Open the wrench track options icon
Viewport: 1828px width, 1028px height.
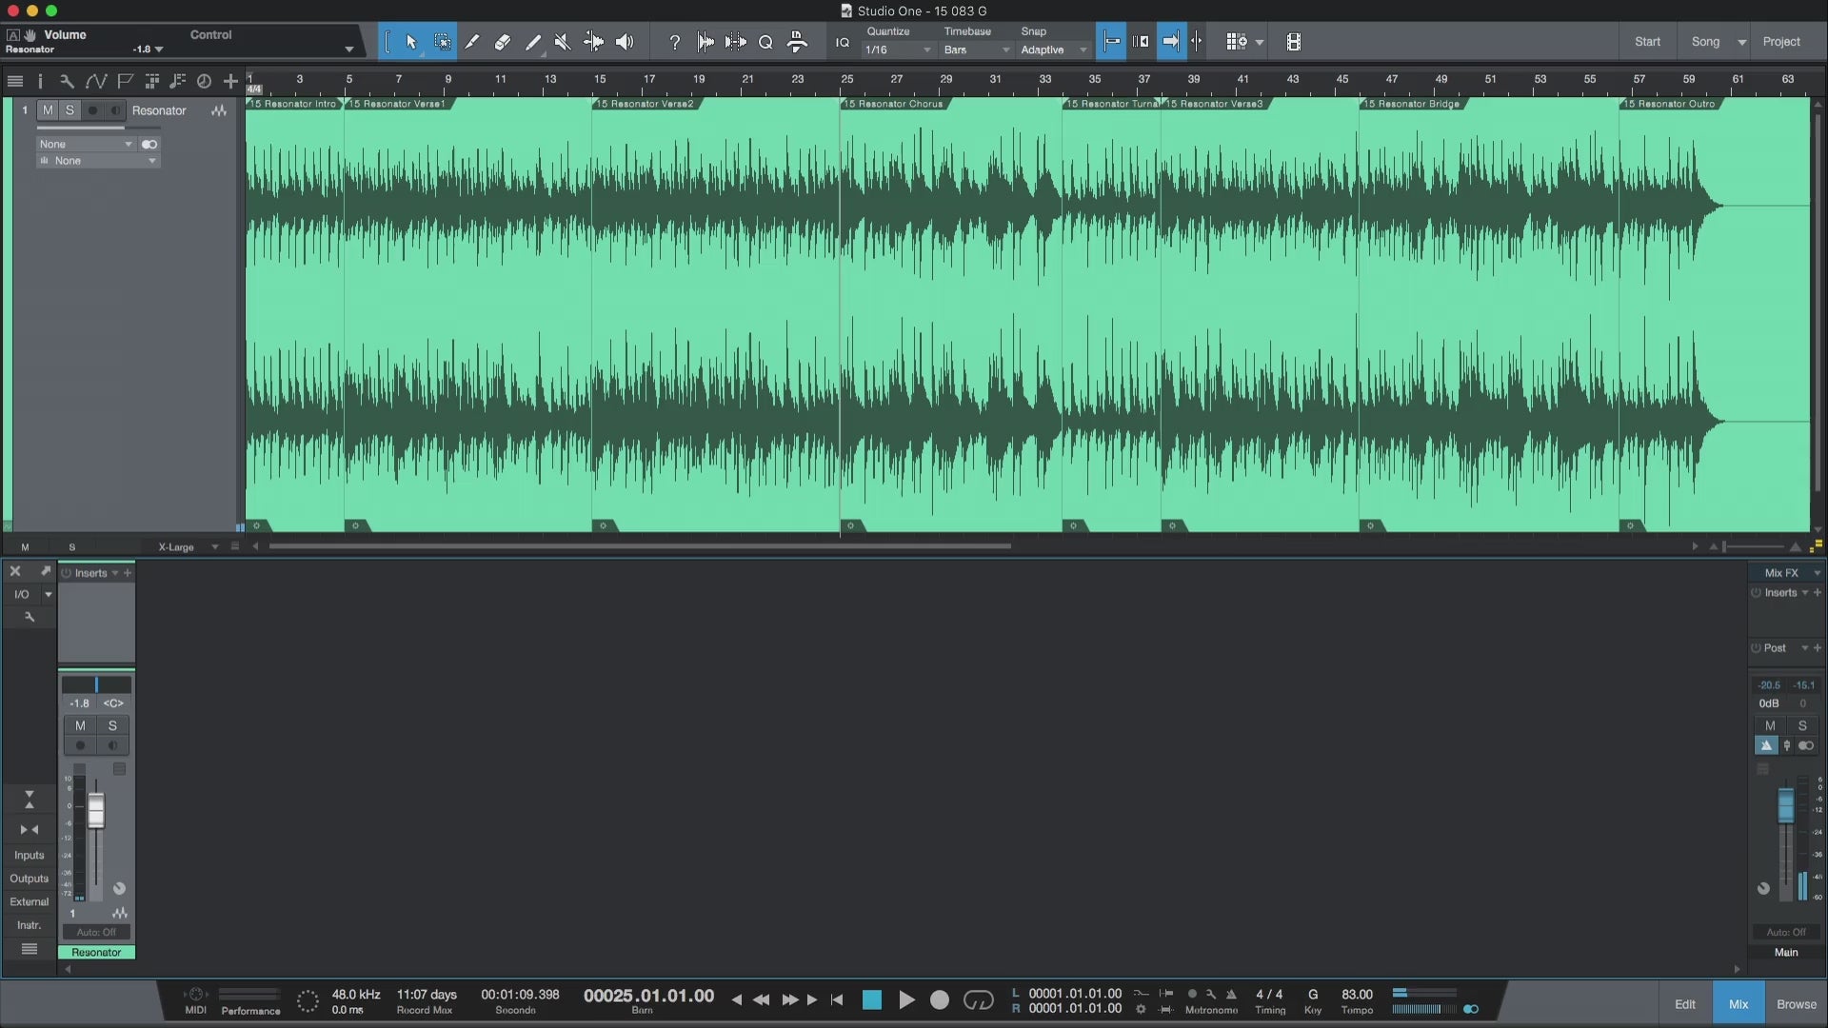[x=67, y=82]
